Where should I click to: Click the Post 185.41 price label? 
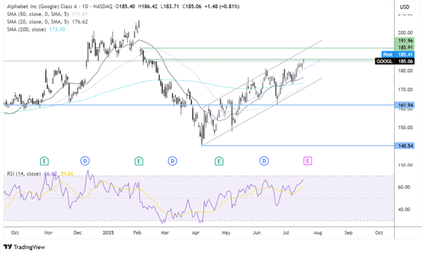(398, 54)
